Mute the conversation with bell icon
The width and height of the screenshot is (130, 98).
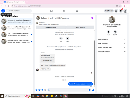[108, 32]
